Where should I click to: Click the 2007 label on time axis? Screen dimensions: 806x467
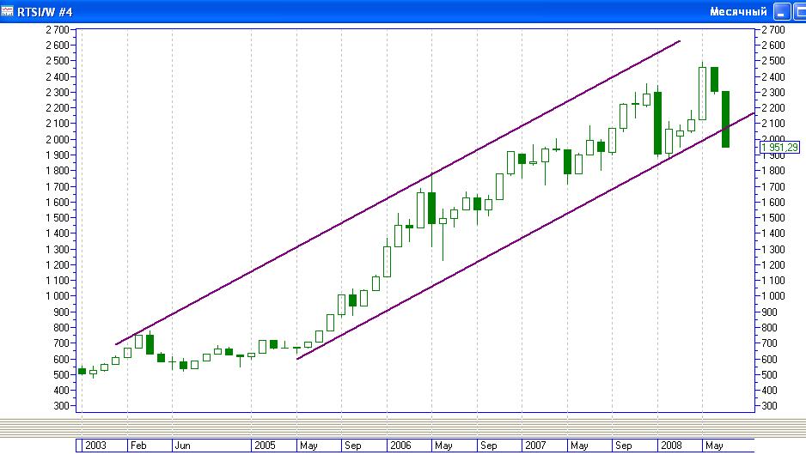[x=535, y=446]
